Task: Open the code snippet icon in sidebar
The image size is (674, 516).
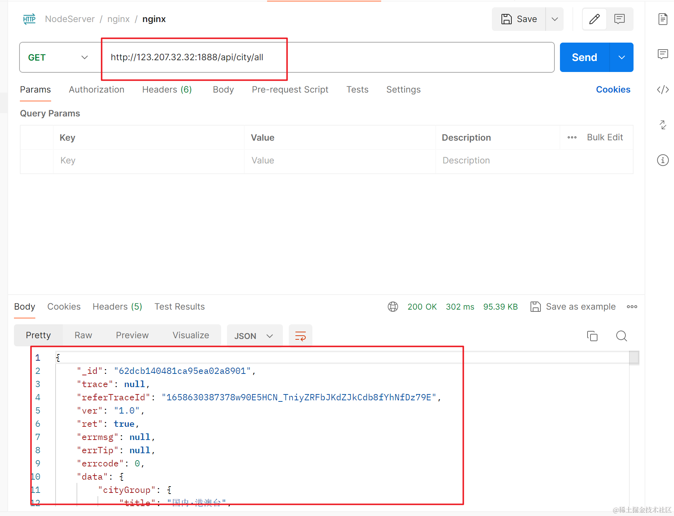Action: point(663,90)
